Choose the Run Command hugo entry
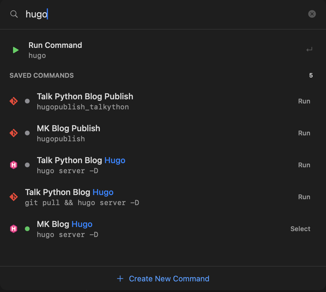Viewport: 326px width, 292px height. [x=55, y=50]
